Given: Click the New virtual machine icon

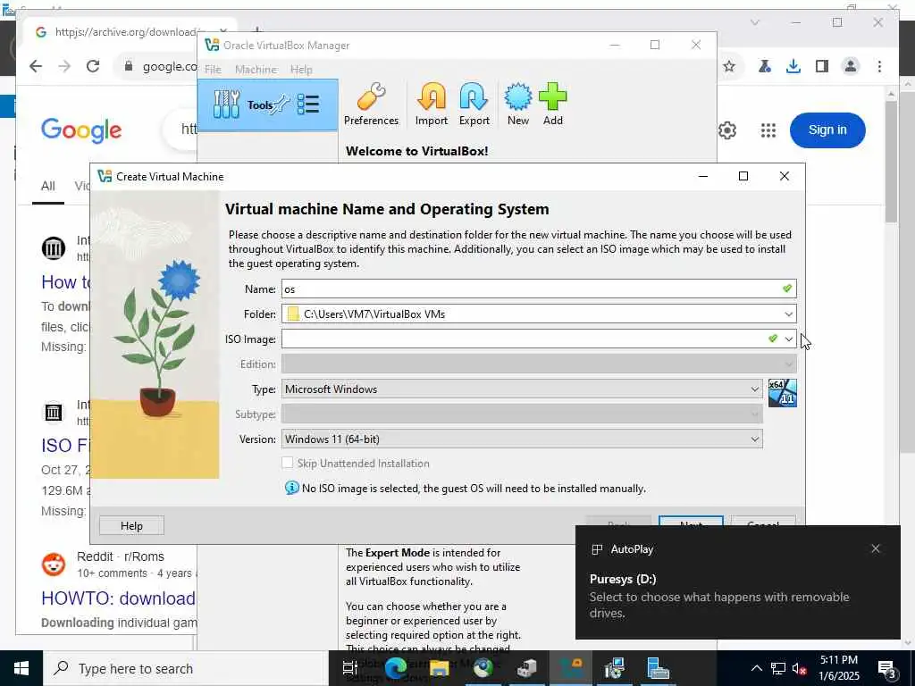Looking at the screenshot, I should point(517,105).
